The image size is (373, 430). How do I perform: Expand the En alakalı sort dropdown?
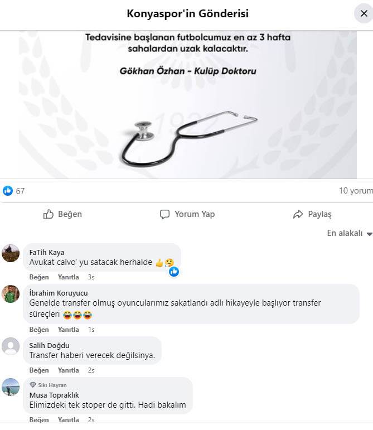point(350,233)
